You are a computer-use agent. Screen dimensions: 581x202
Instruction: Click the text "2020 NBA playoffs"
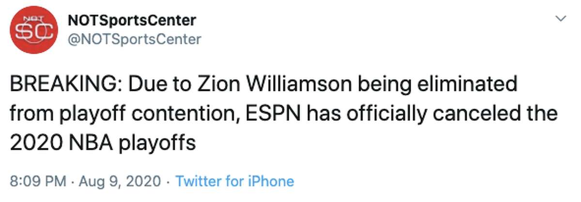[x=103, y=144]
